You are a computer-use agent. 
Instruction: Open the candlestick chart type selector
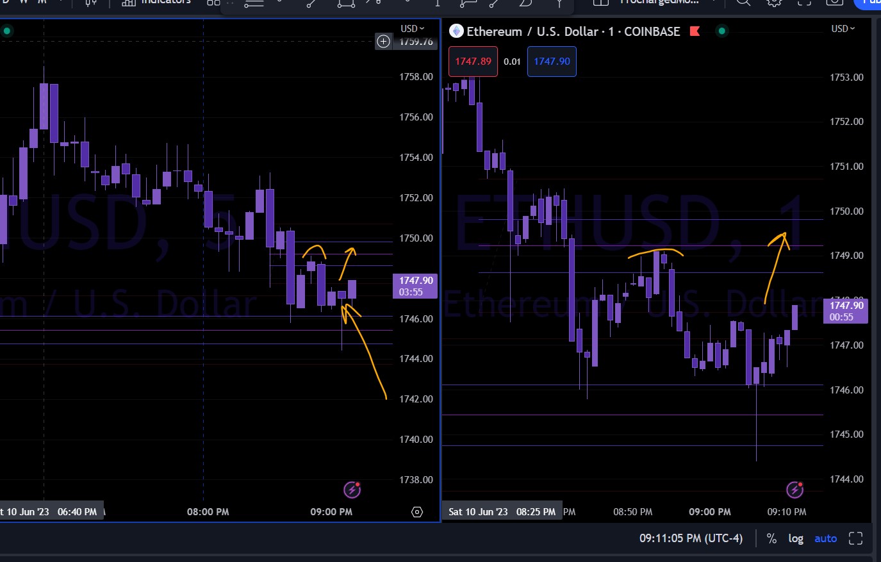[90, 2]
